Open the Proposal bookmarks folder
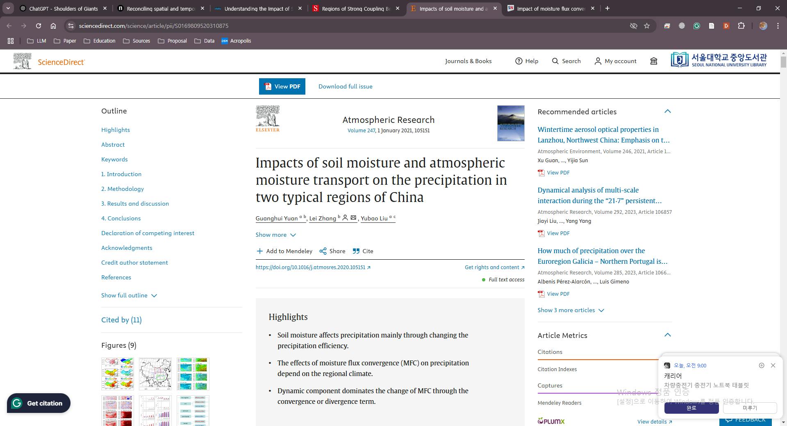 [x=173, y=41]
